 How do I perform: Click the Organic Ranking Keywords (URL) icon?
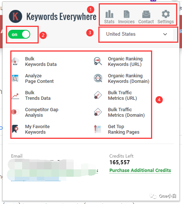coord(98,61)
